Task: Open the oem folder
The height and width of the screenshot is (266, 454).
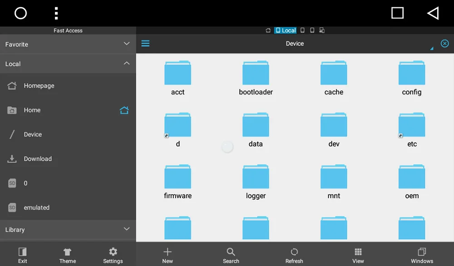Action: [x=412, y=182]
